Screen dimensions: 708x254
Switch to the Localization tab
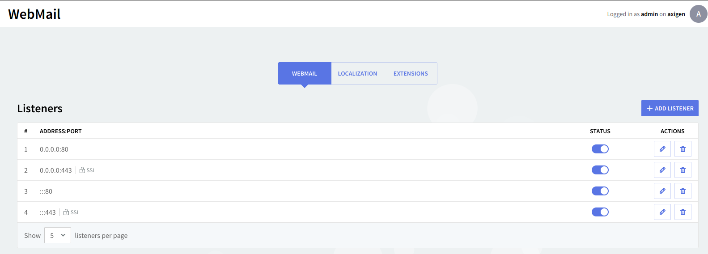tap(357, 73)
